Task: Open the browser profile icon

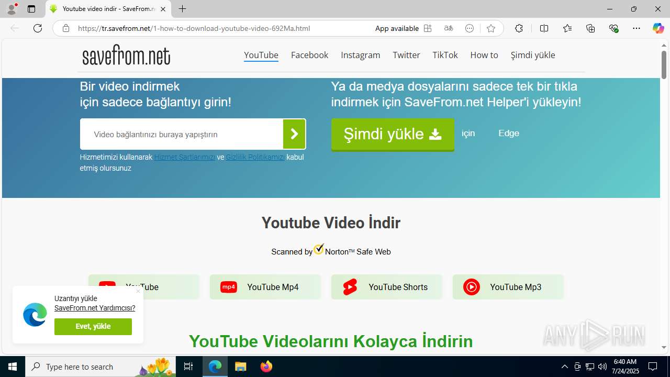Action: tap(12, 9)
